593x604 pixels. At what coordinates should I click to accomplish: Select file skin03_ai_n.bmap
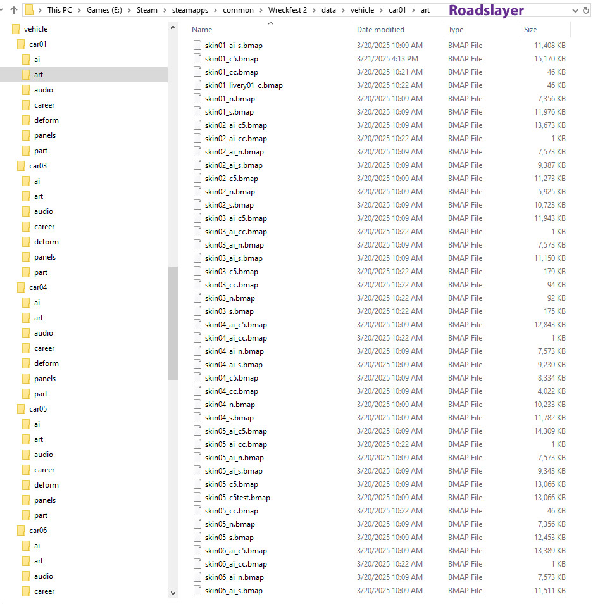point(234,245)
